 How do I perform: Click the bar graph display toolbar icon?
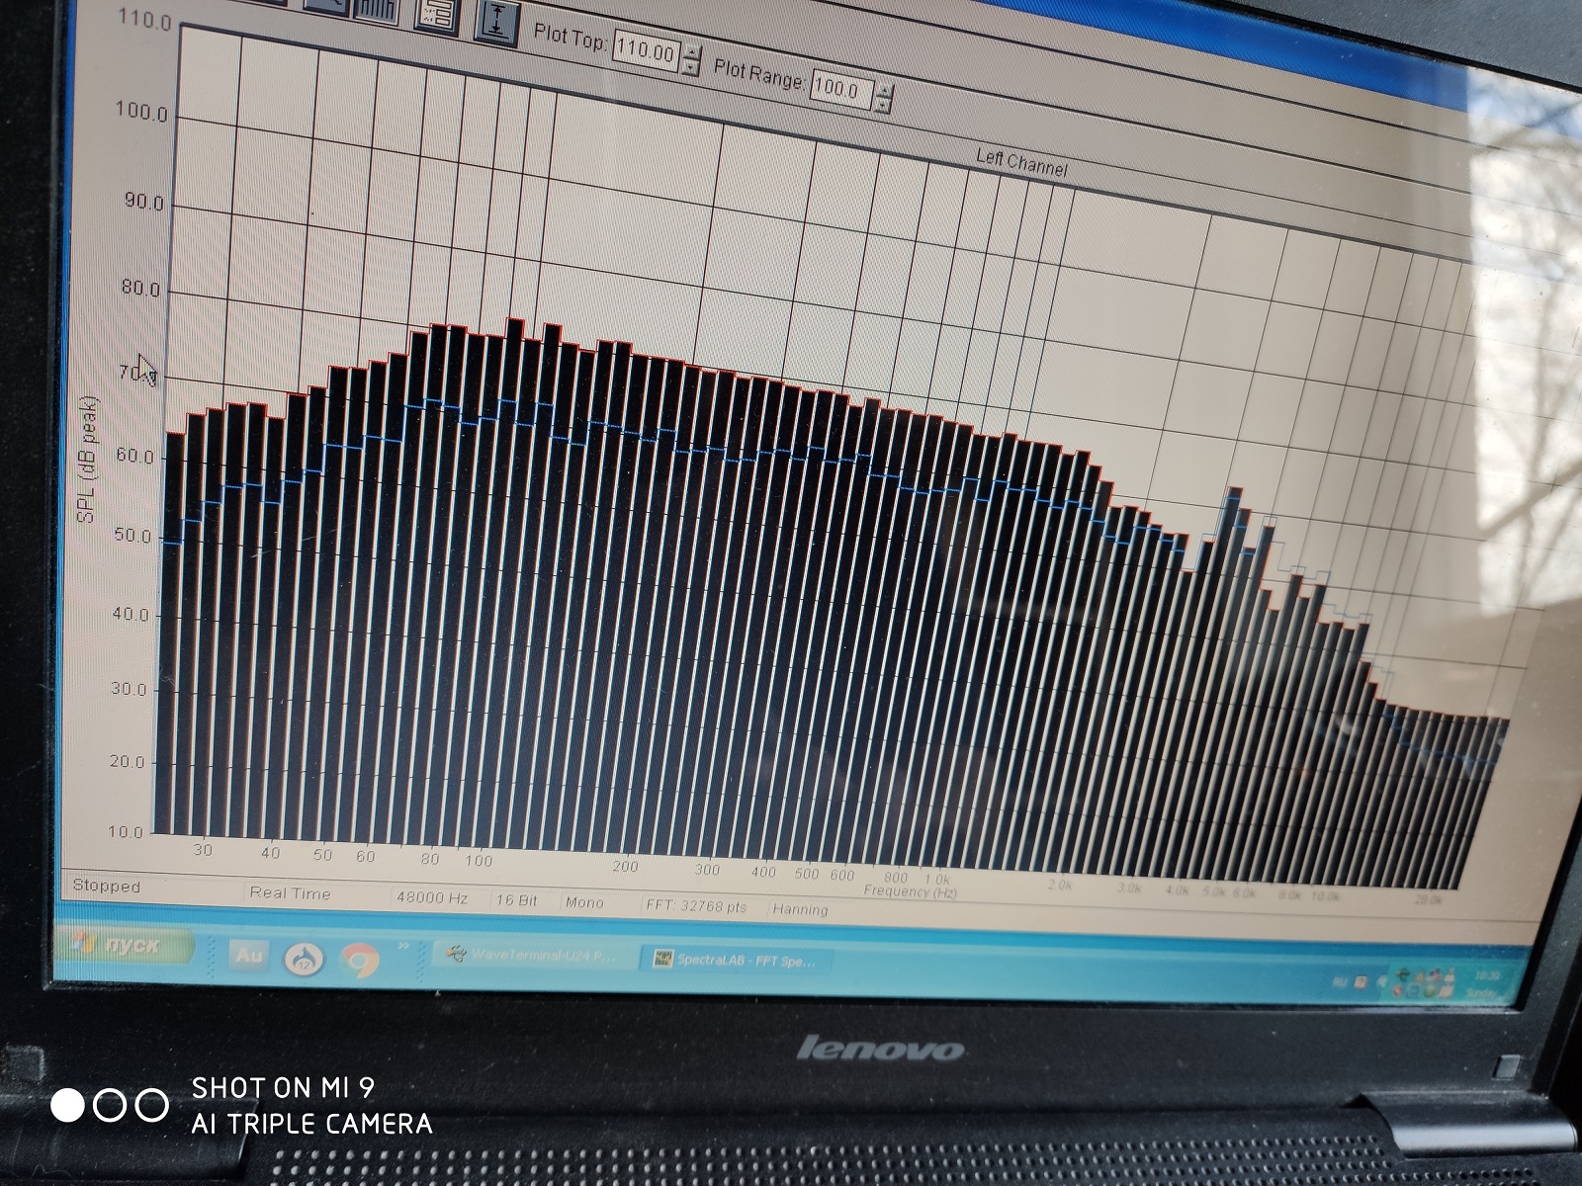(375, 12)
